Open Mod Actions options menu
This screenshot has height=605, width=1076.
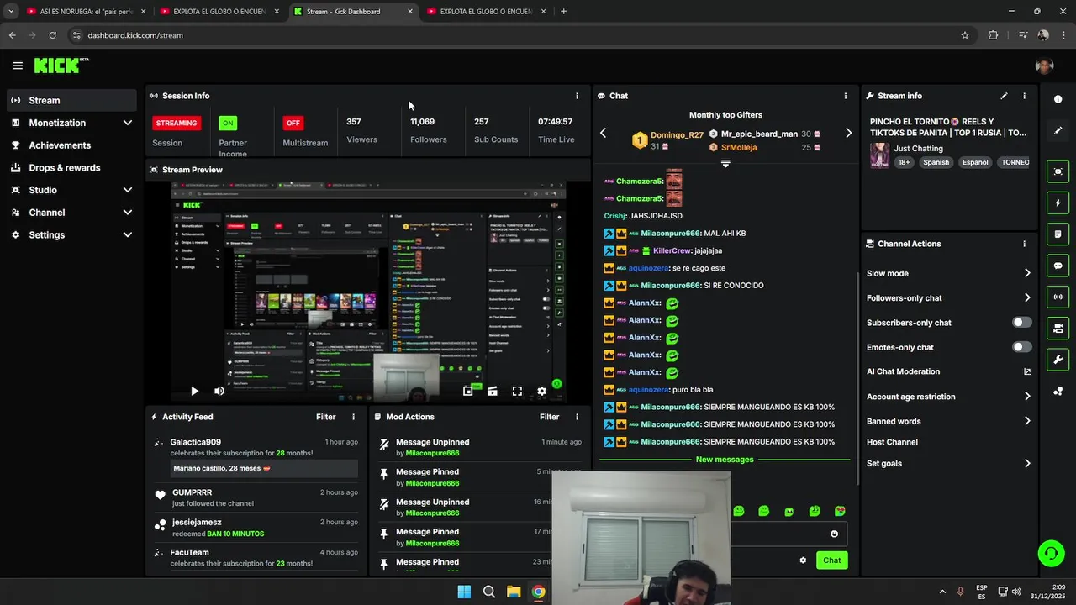pos(577,417)
